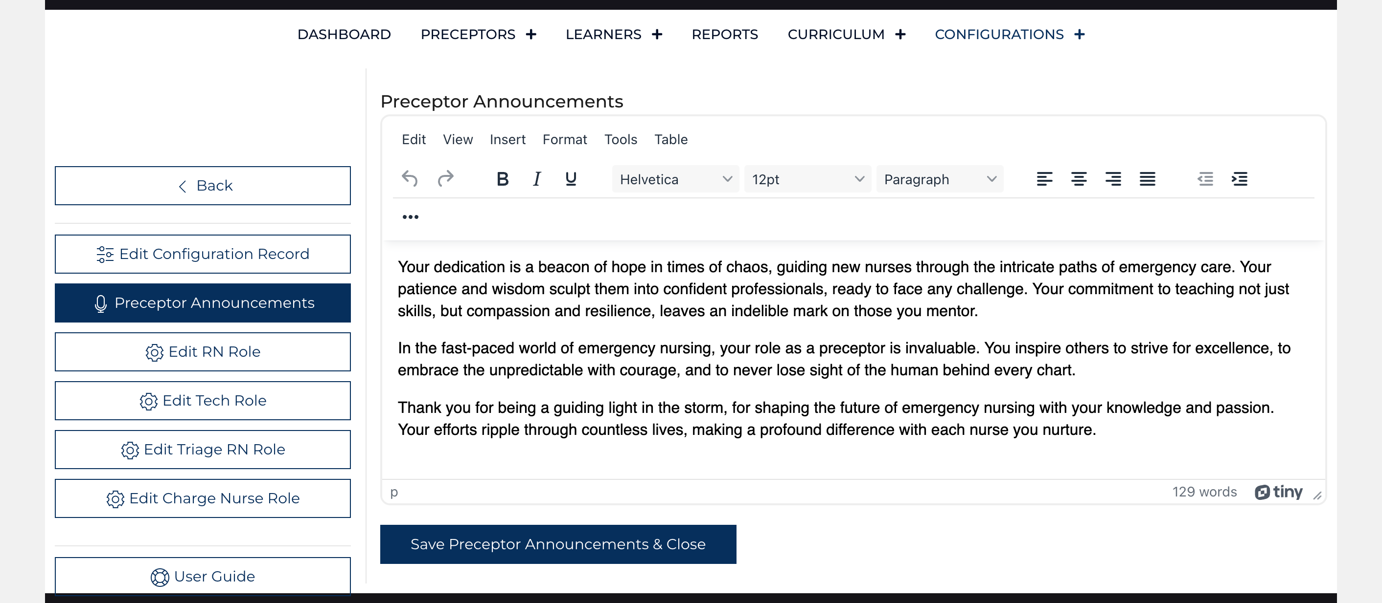Screen dimensions: 1382x603
Task: Click the Edit Triage RN Role button
Action: 203,449
